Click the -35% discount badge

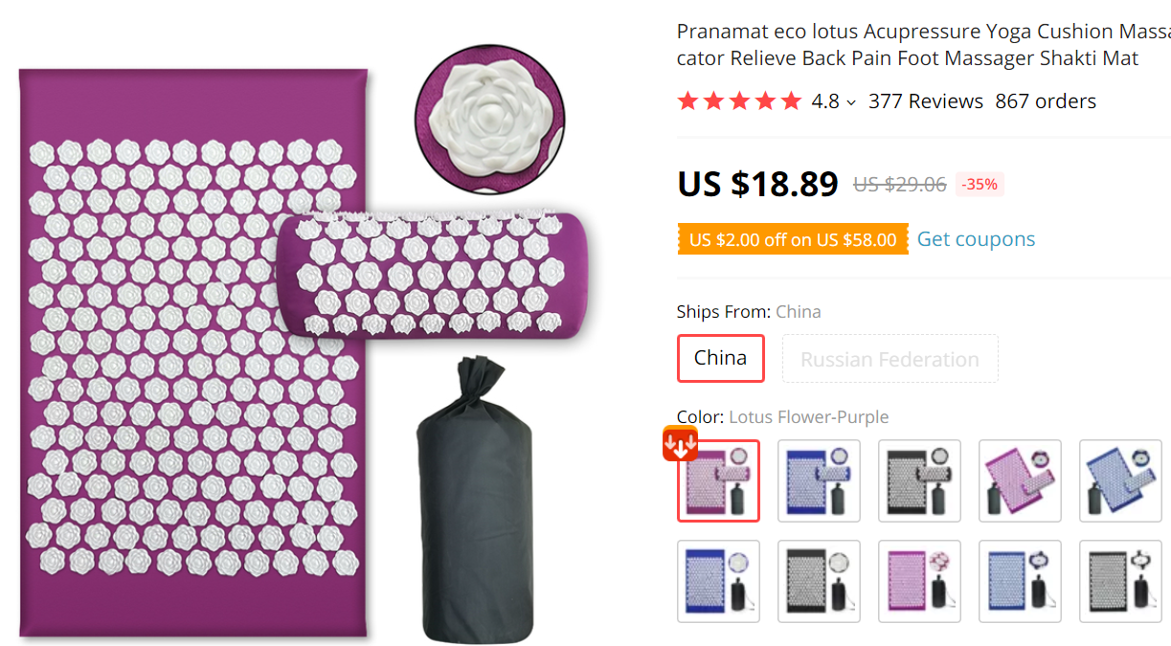pos(980,185)
